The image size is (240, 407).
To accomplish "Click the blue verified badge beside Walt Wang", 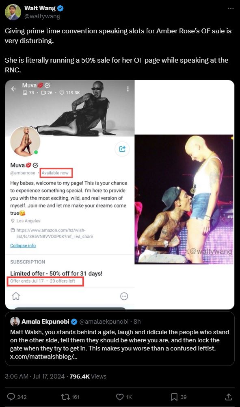I will 61,8.
